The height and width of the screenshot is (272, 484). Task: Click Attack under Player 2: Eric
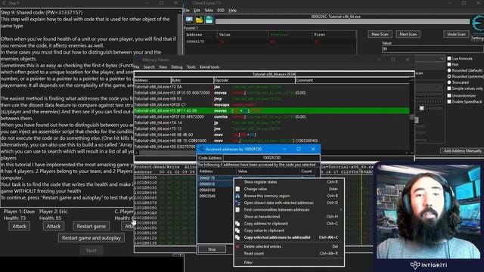tap(54, 226)
